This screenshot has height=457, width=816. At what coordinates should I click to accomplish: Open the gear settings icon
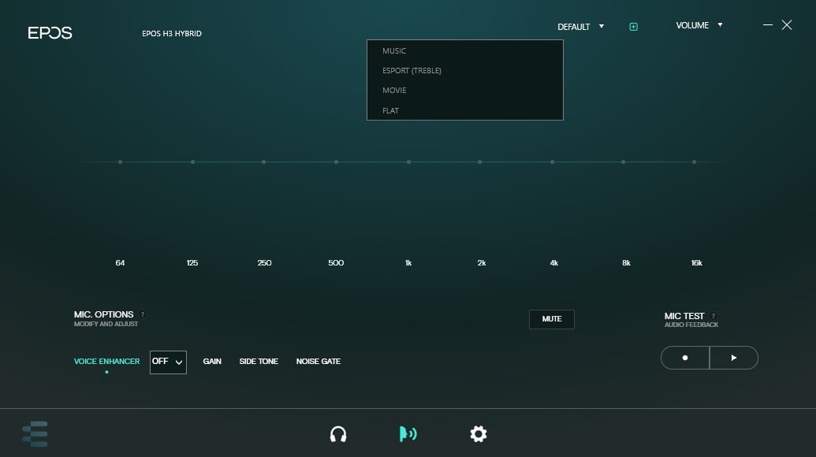[478, 434]
